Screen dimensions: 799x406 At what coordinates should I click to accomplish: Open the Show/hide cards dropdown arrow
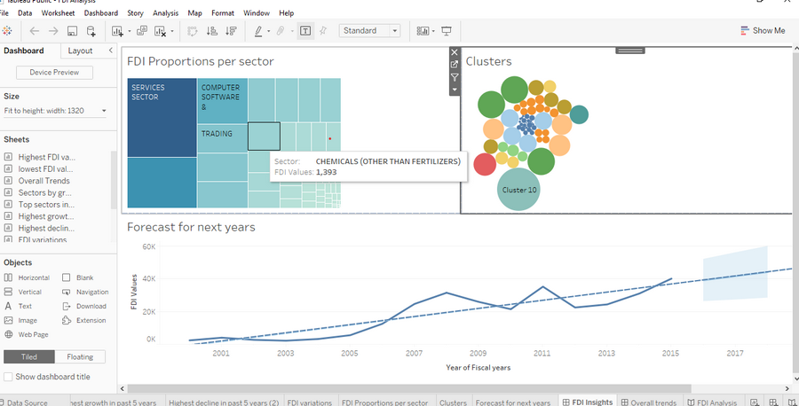pyautogui.click(x=433, y=31)
